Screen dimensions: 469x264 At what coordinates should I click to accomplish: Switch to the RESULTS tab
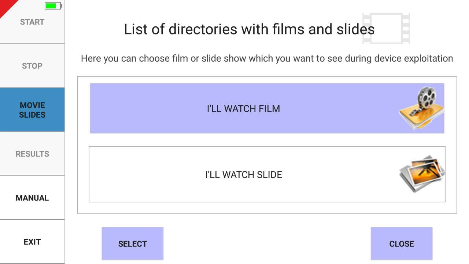pyautogui.click(x=32, y=154)
